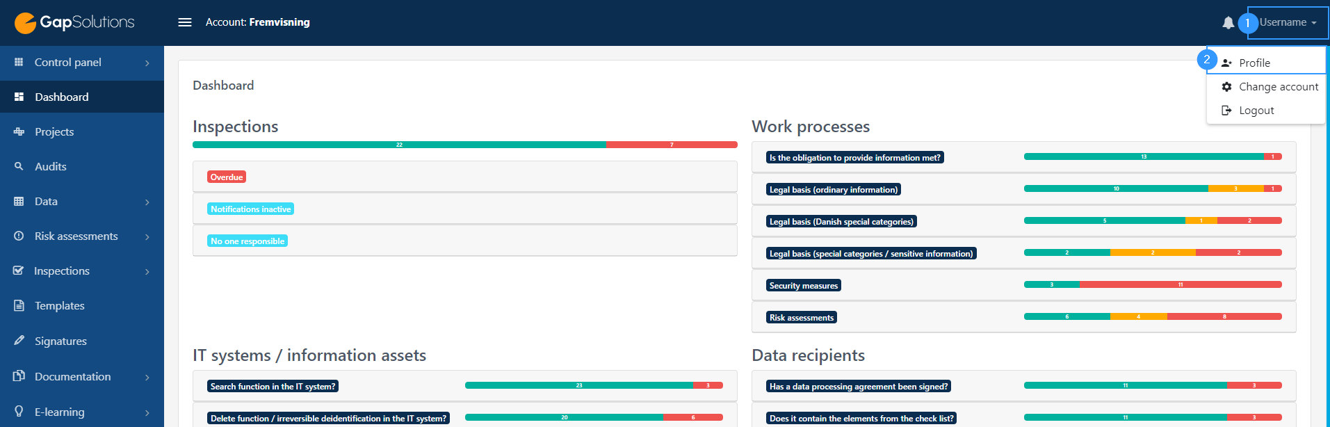Click the Notifications inactive badge
The height and width of the screenshot is (427, 1330).
click(x=251, y=209)
